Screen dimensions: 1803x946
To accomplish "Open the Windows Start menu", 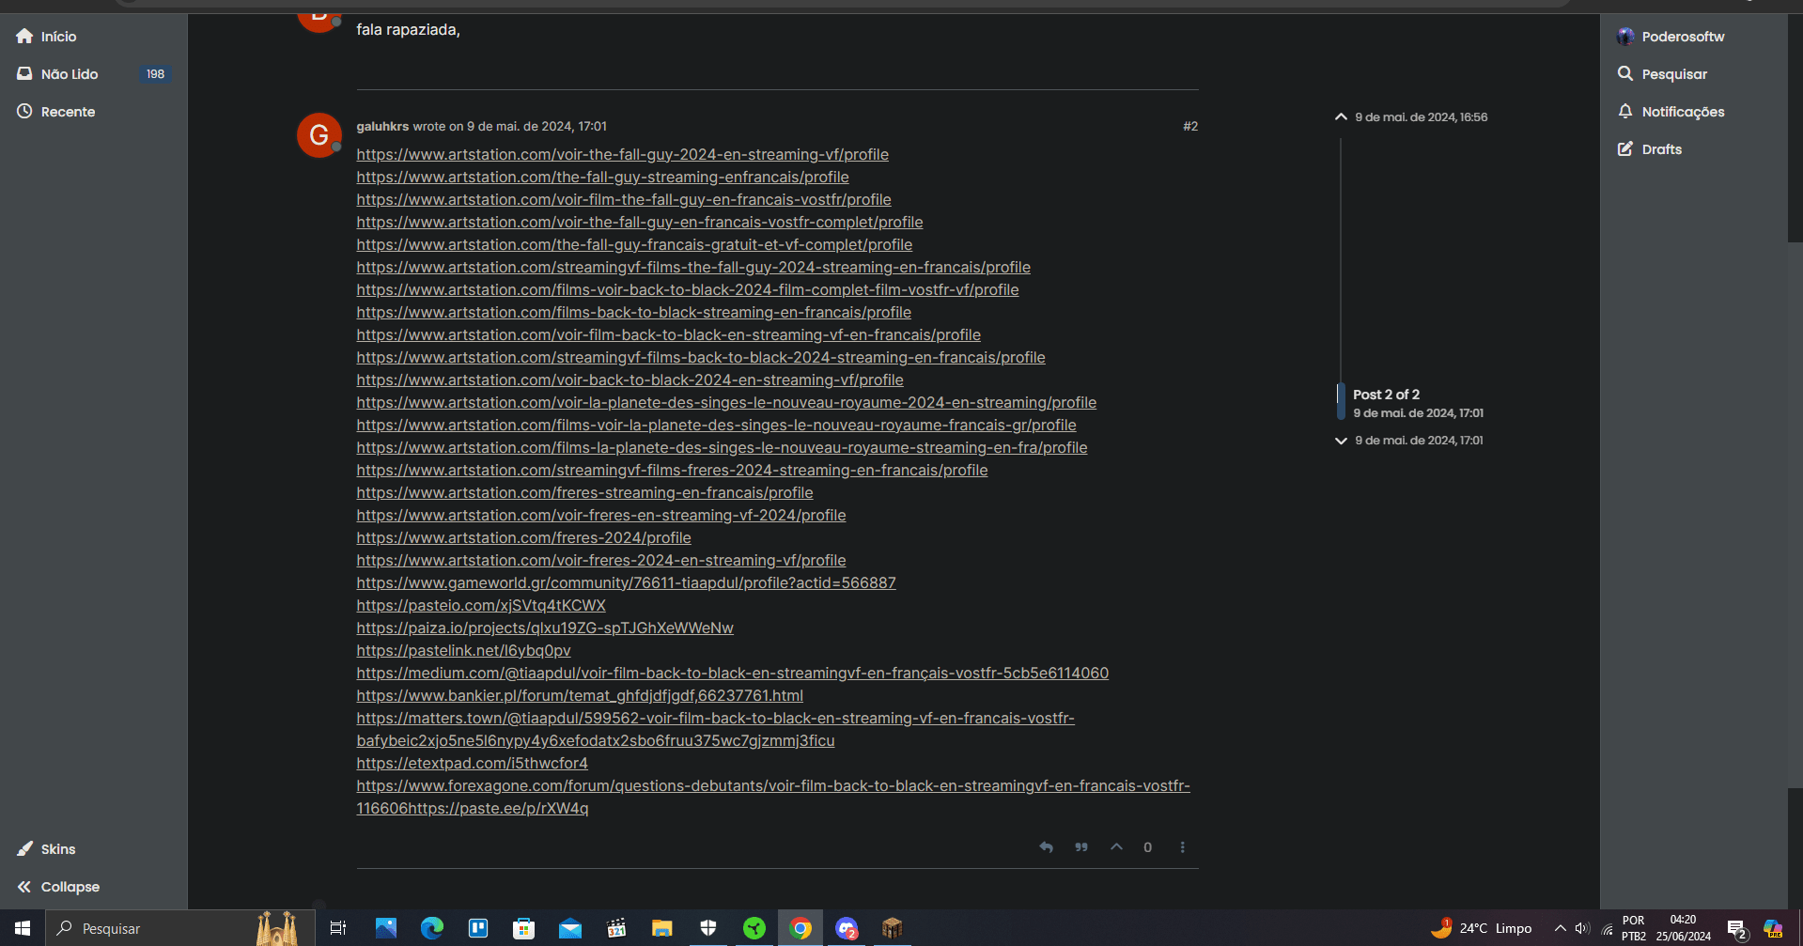I will [23, 928].
